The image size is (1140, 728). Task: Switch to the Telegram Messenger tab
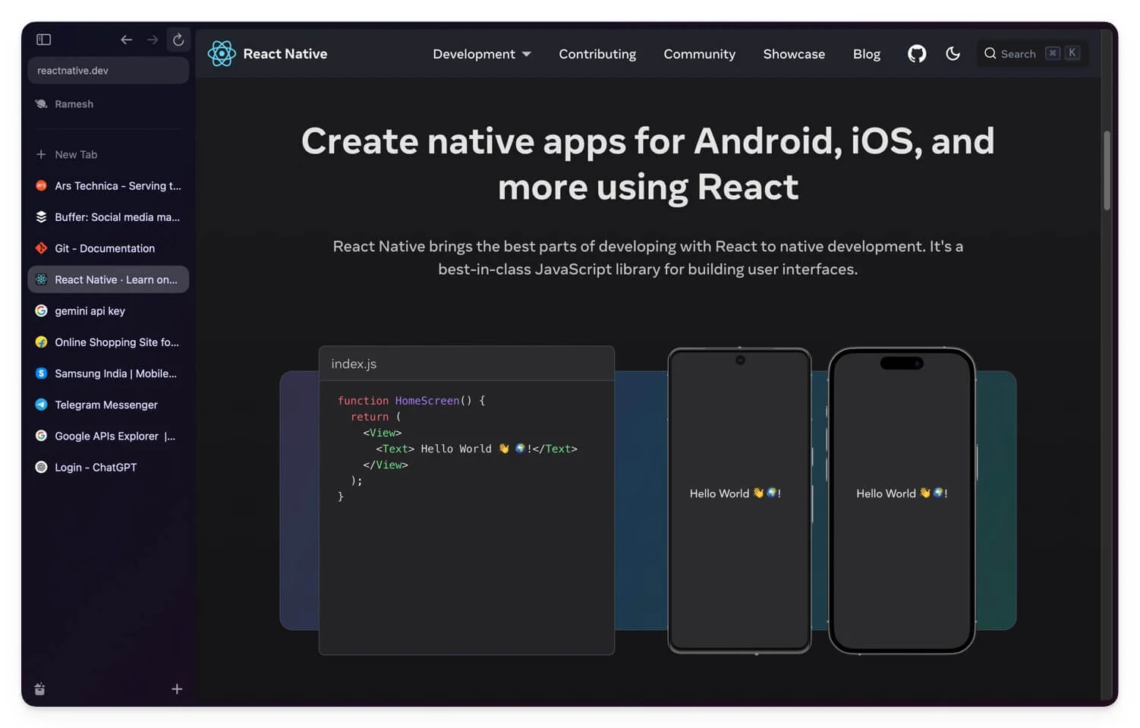(x=106, y=405)
